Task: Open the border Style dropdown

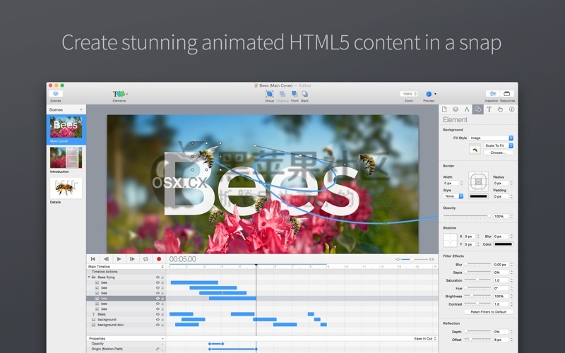Action: coord(453,196)
